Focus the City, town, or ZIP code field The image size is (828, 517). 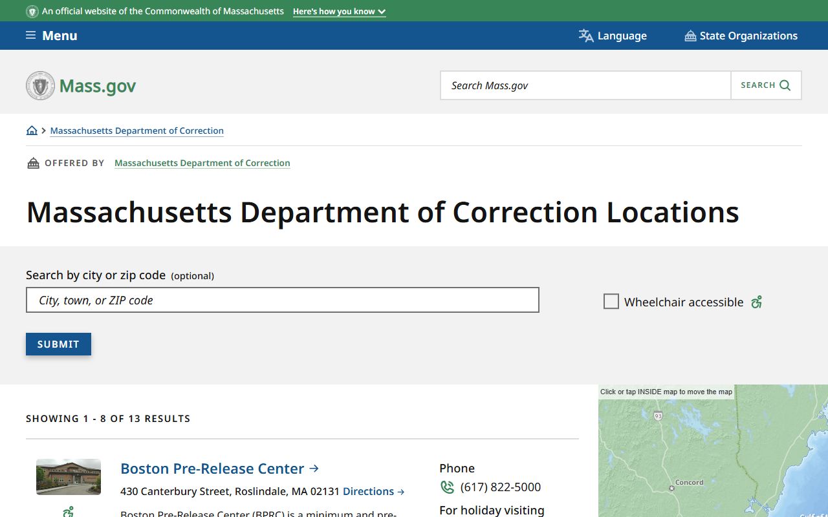(x=283, y=300)
